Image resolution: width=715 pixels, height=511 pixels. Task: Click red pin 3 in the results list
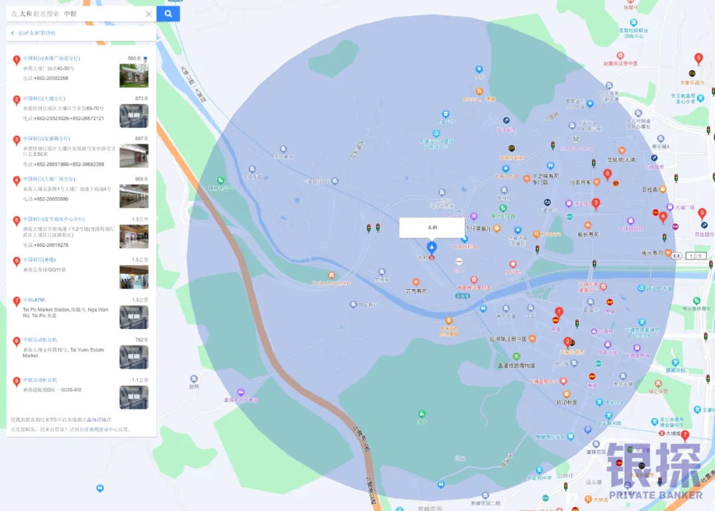point(17,140)
